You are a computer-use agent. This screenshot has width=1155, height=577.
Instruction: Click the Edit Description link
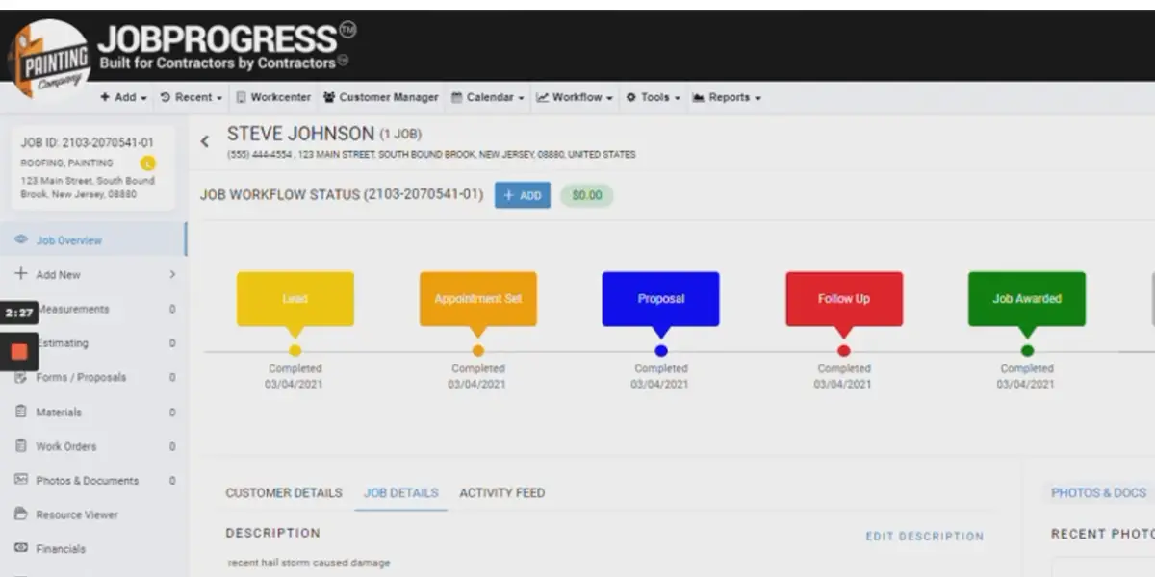point(924,537)
